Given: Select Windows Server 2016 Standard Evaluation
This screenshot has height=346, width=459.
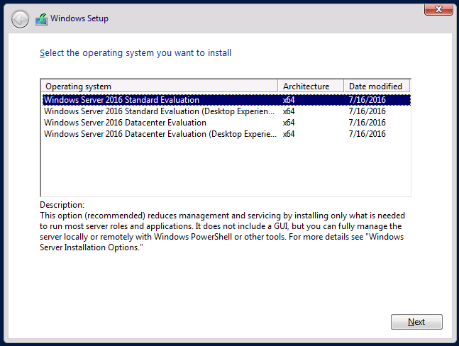Looking at the screenshot, I should point(122,100).
